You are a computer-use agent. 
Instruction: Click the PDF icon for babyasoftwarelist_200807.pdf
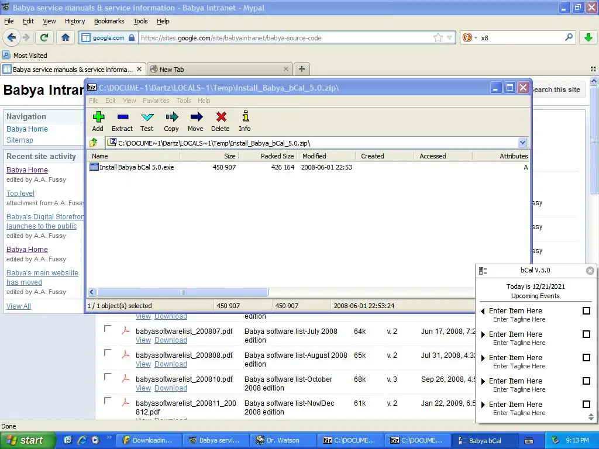click(125, 331)
